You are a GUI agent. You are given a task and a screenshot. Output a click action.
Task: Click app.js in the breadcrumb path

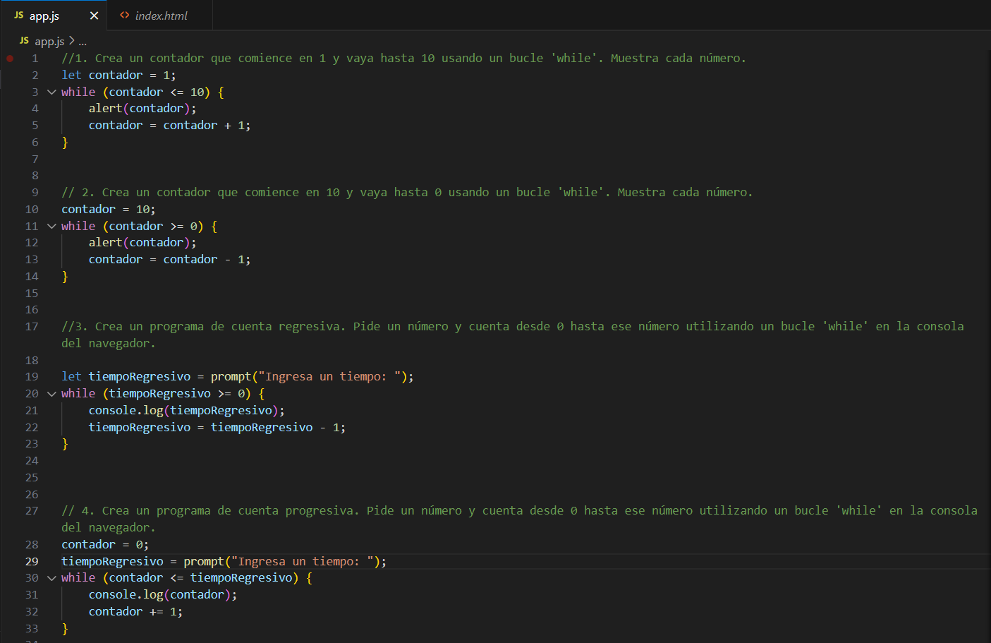(x=49, y=42)
